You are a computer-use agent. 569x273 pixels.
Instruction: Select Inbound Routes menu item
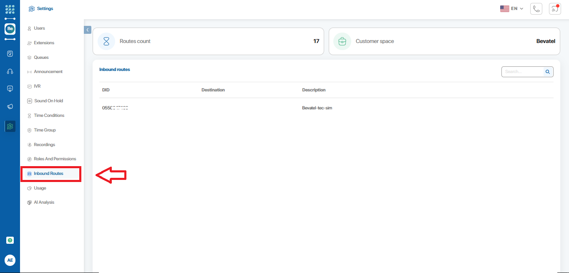pos(48,174)
